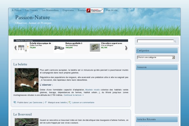Open the La belette article title
The width and height of the screenshot is (189, 126).
pos(20,64)
